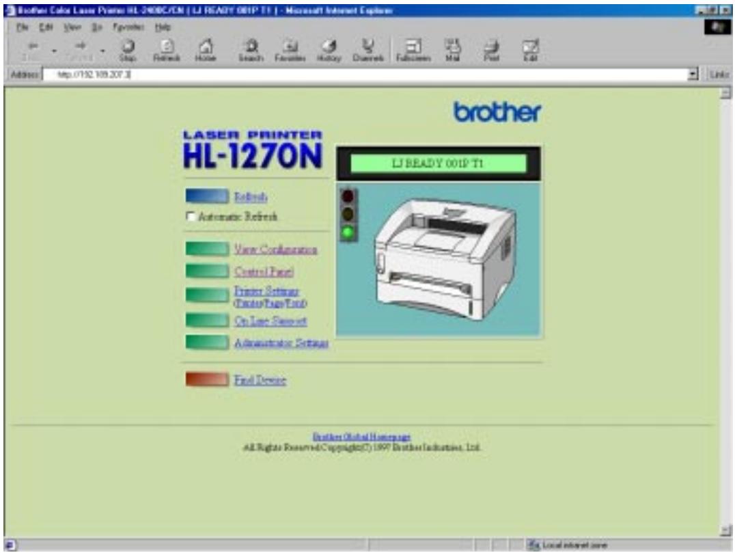Image resolution: width=735 pixels, height=553 pixels.
Task: Click green button beside On Line Support
Action: coord(207,320)
